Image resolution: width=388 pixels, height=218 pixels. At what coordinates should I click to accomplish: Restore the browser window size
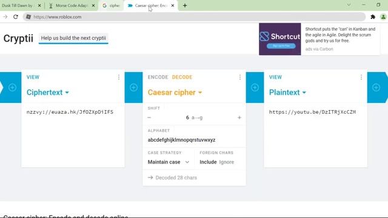tap(378, 5)
